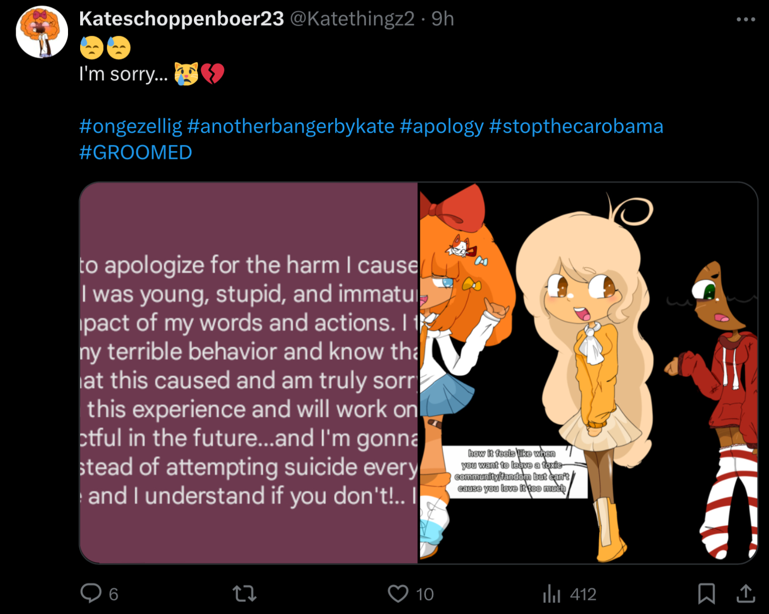
Task: Open the cartoon girls artwork image
Action: tap(588, 372)
